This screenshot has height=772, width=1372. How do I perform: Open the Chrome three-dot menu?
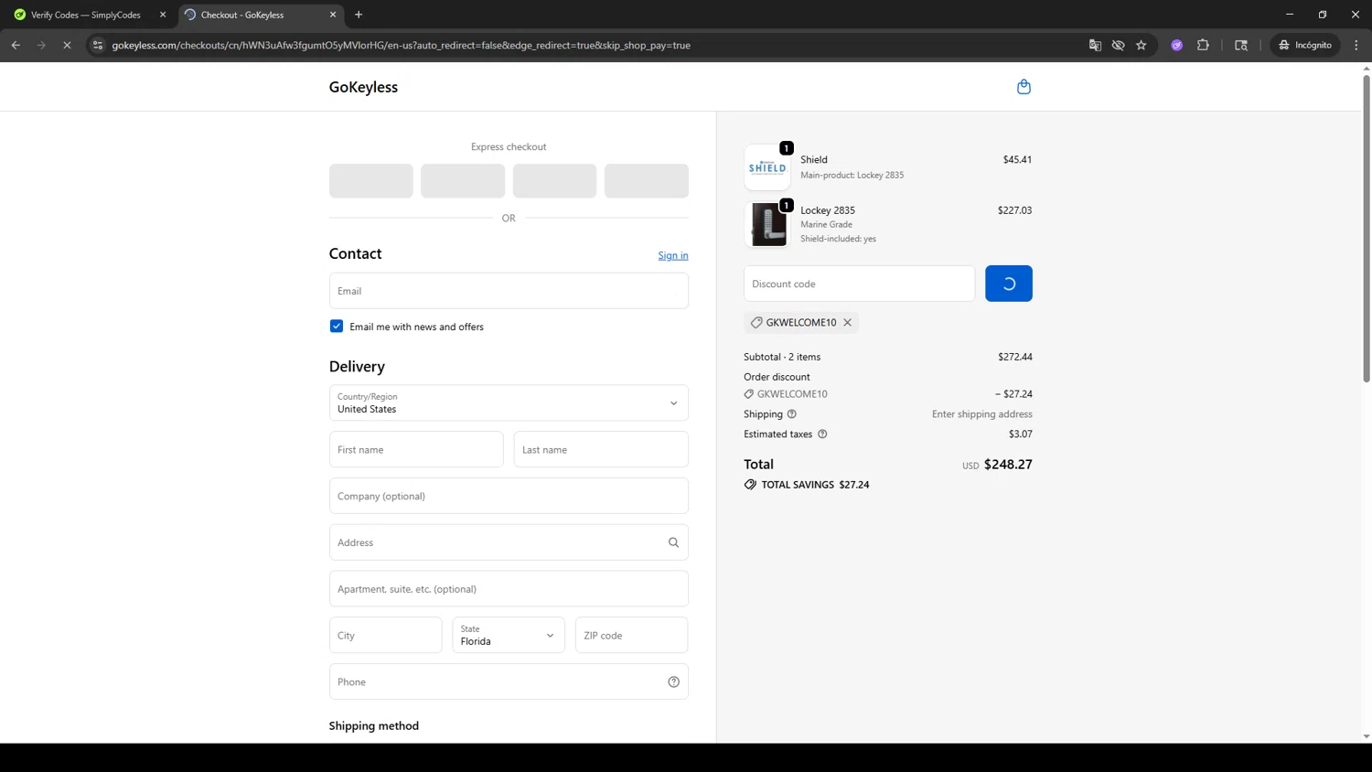tap(1356, 45)
